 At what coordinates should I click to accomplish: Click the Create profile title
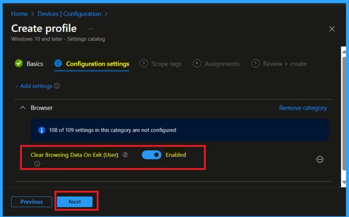(44, 29)
